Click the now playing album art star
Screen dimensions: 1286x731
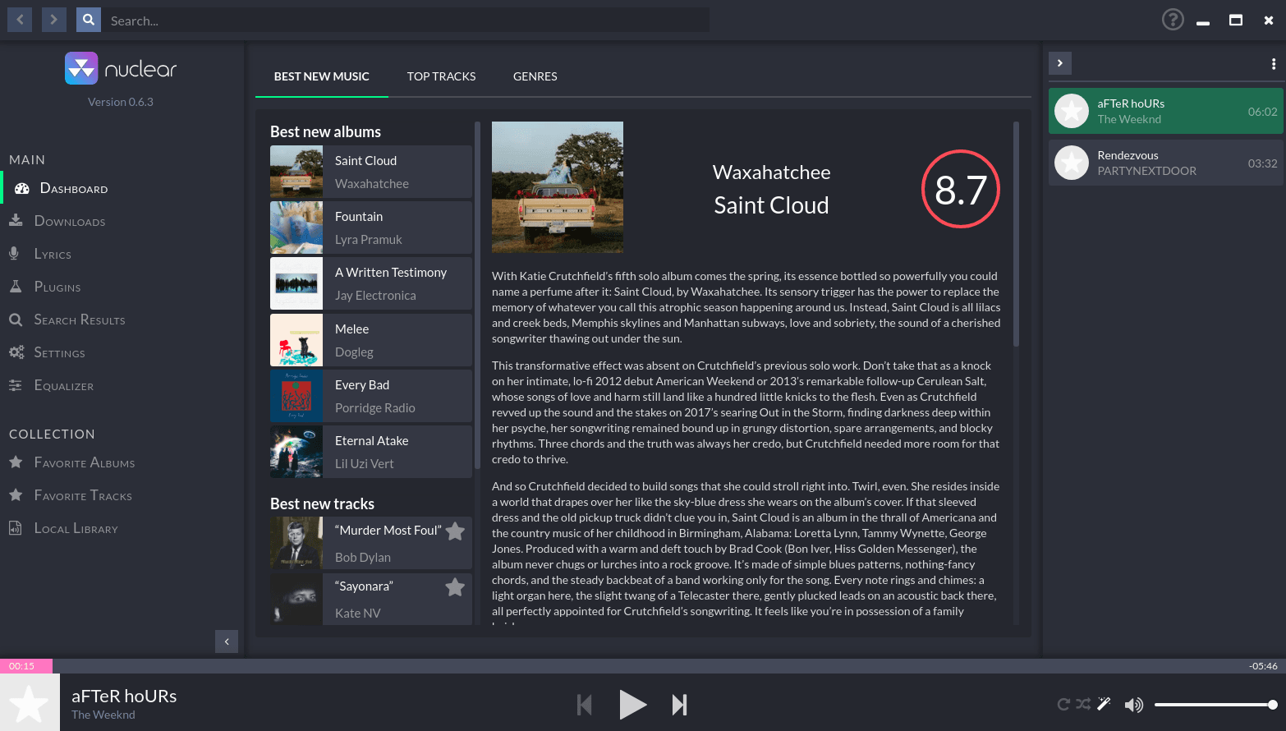pos(30,702)
